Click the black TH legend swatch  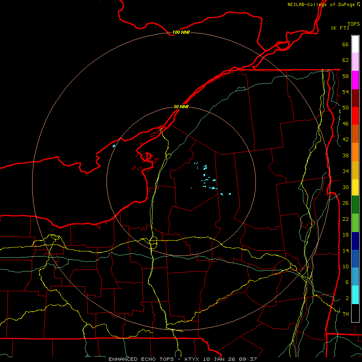(x=355, y=313)
